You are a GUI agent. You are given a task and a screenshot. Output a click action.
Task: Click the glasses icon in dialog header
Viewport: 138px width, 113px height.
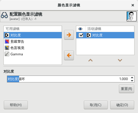tap(4, 15)
